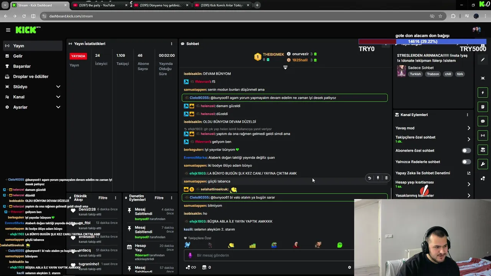Click the Kick logo in the header

[x=28, y=30]
